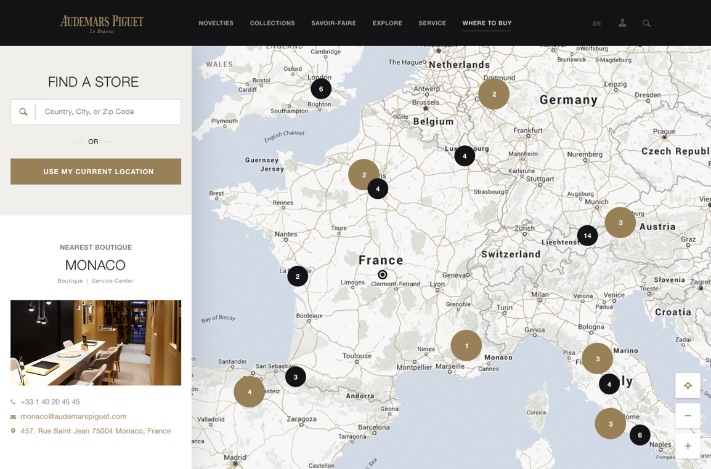Zoom in the map with plus button

pyautogui.click(x=688, y=446)
